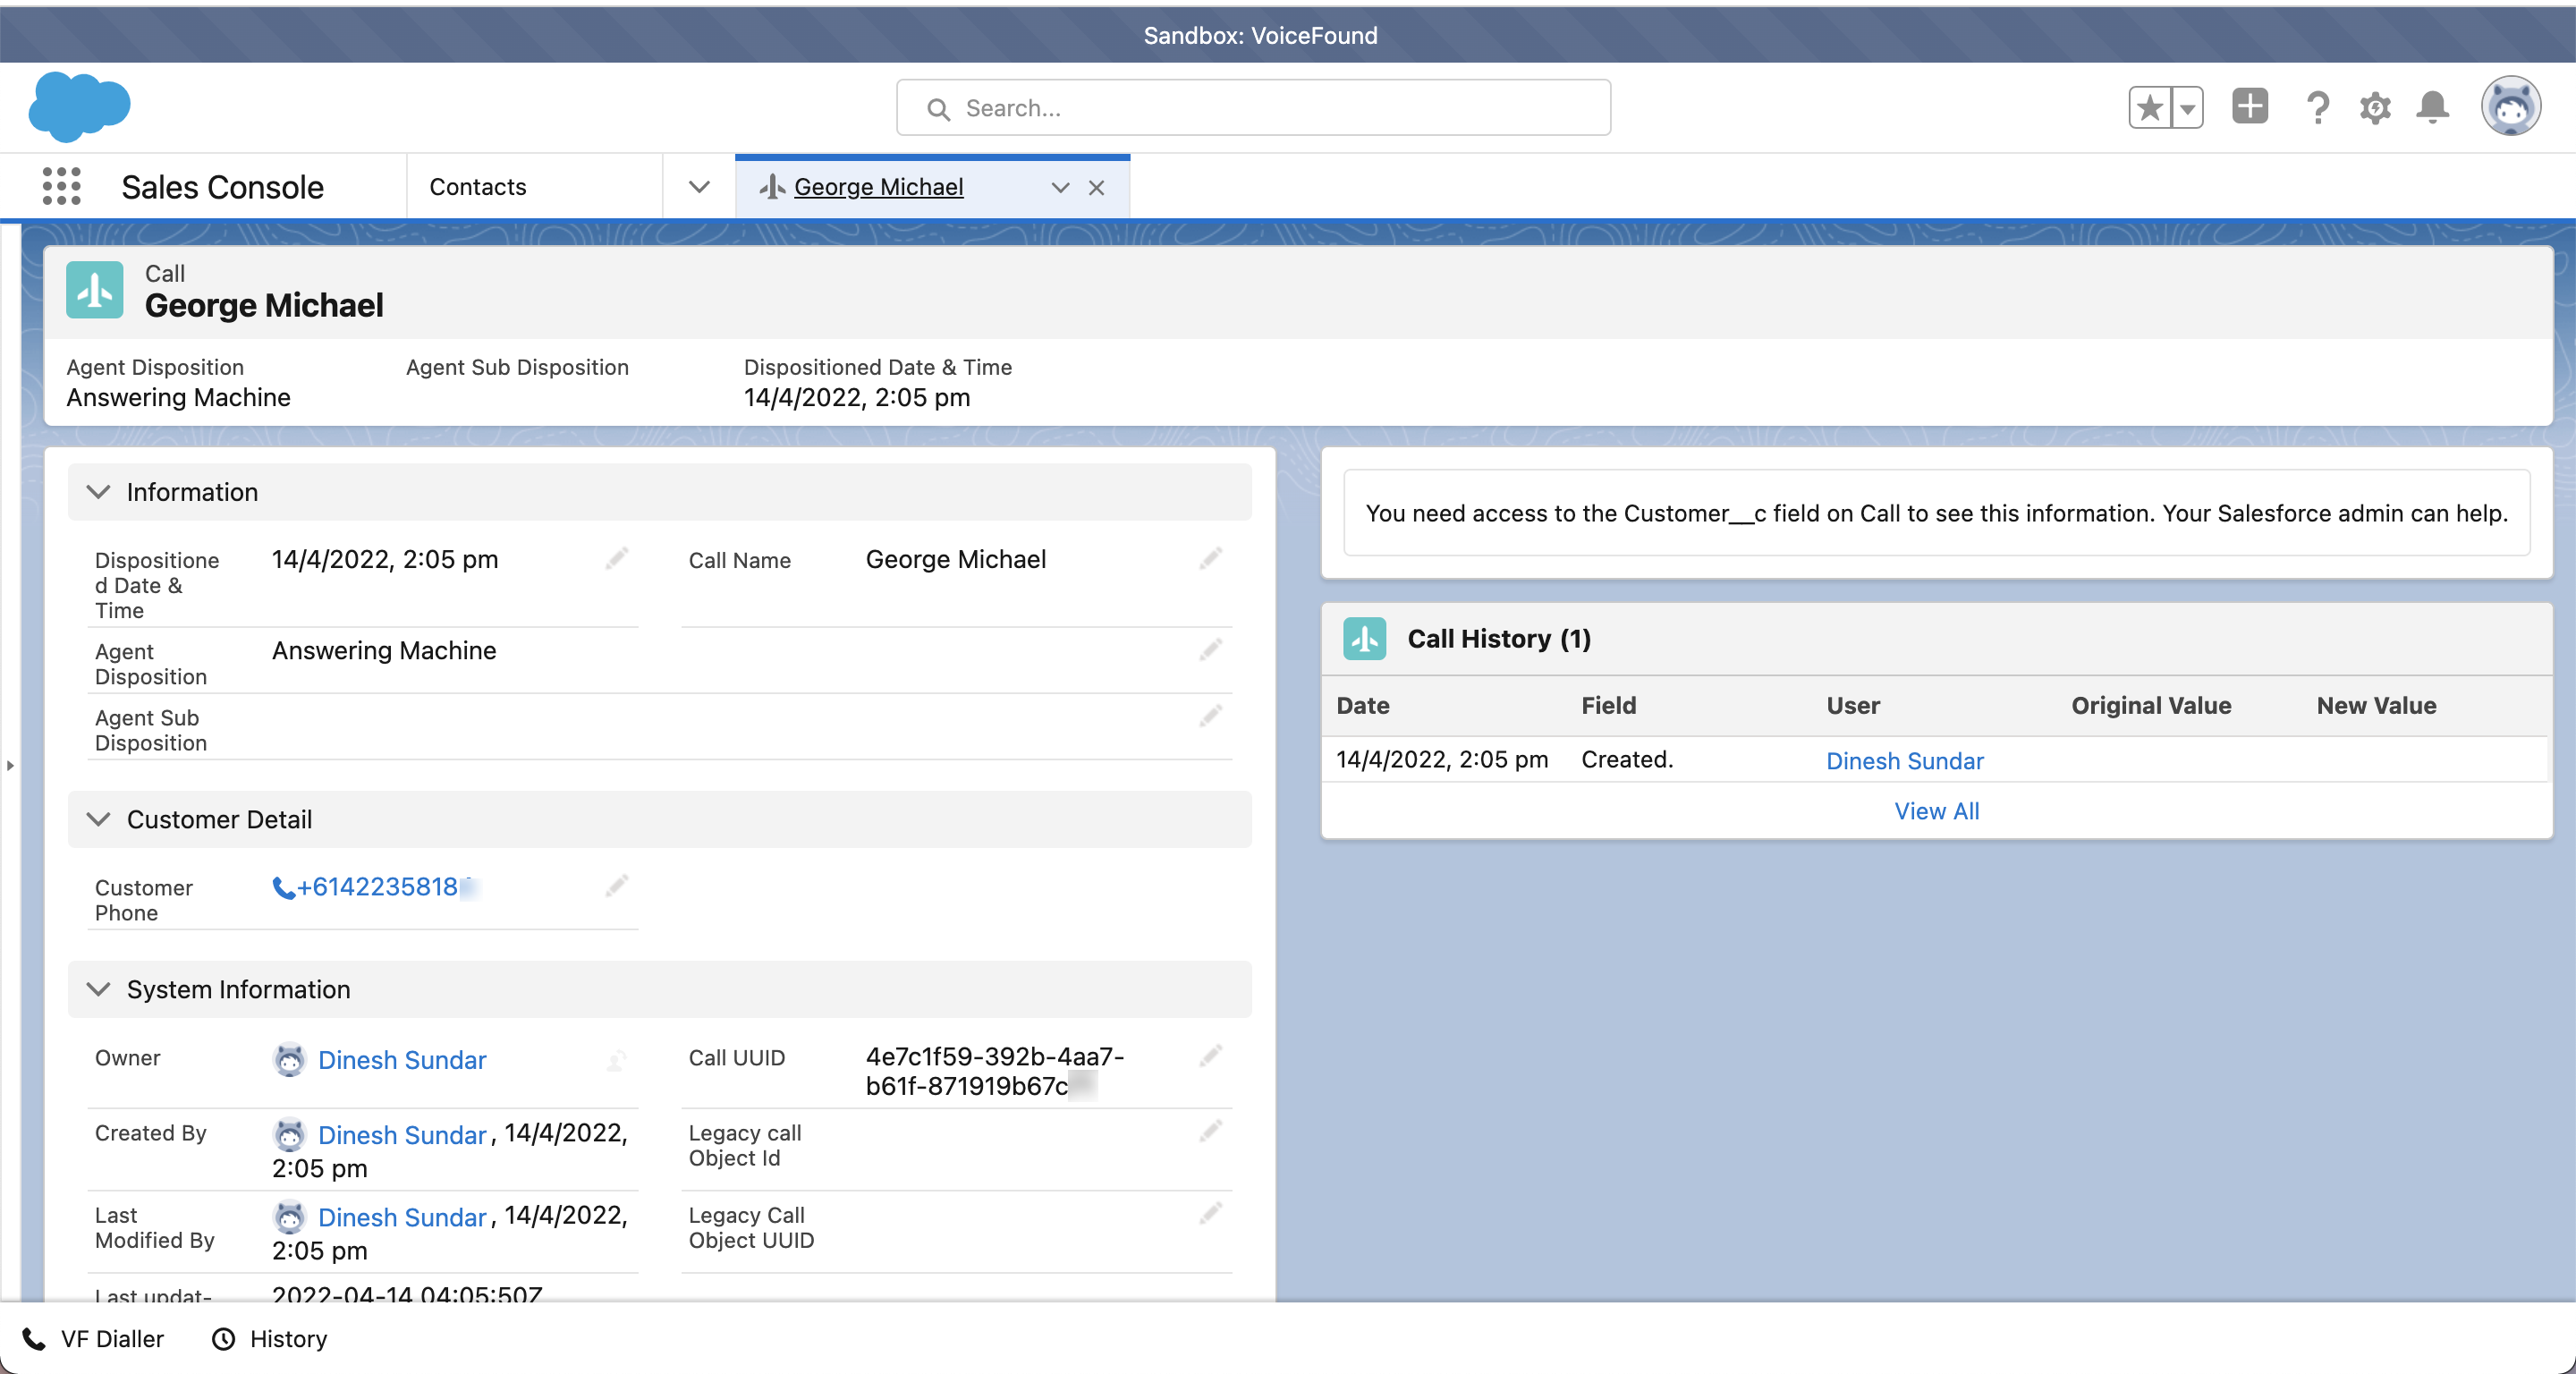Click the phone icon beside customer number

[x=283, y=888]
